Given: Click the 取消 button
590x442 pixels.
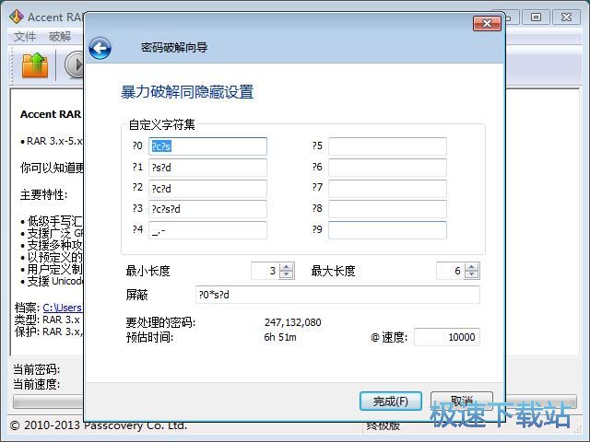Looking at the screenshot, I should [x=462, y=401].
